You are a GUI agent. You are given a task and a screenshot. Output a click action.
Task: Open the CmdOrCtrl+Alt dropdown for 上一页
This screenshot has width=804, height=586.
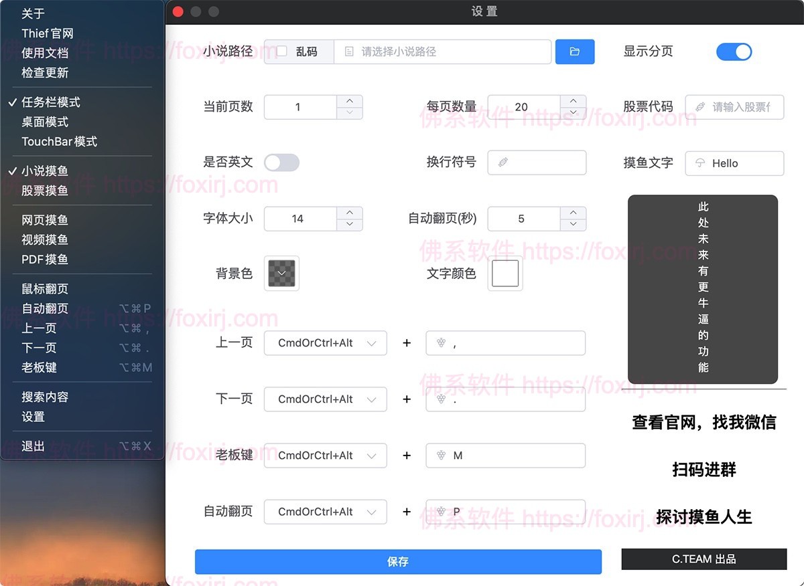point(325,343)
